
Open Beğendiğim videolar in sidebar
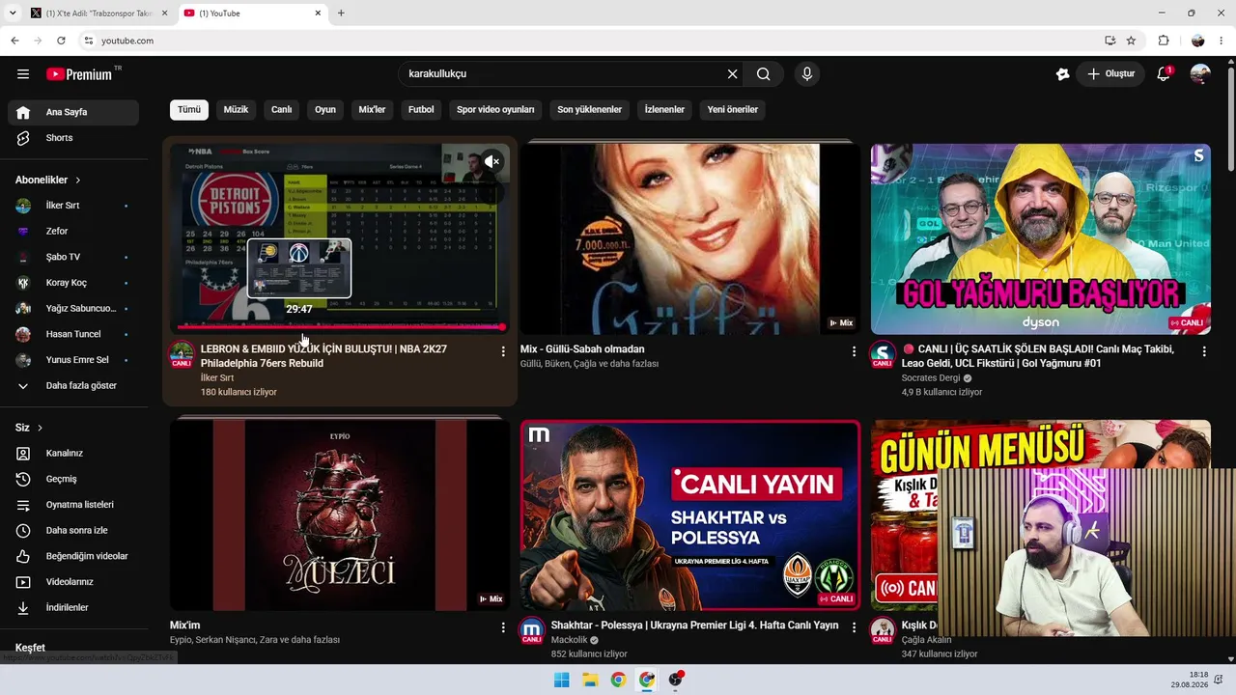click(73, 556)
